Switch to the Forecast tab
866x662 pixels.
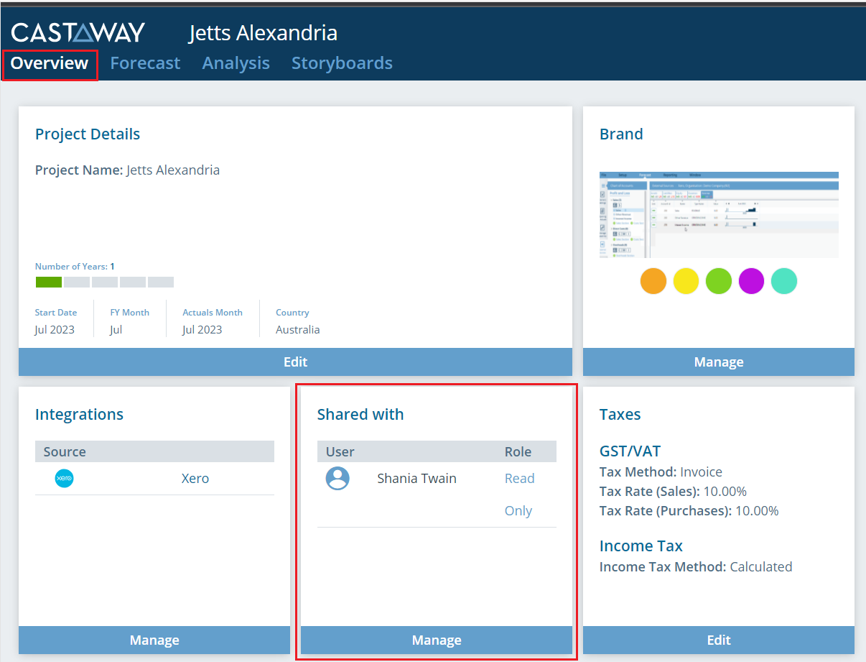[x=145, y=63]
